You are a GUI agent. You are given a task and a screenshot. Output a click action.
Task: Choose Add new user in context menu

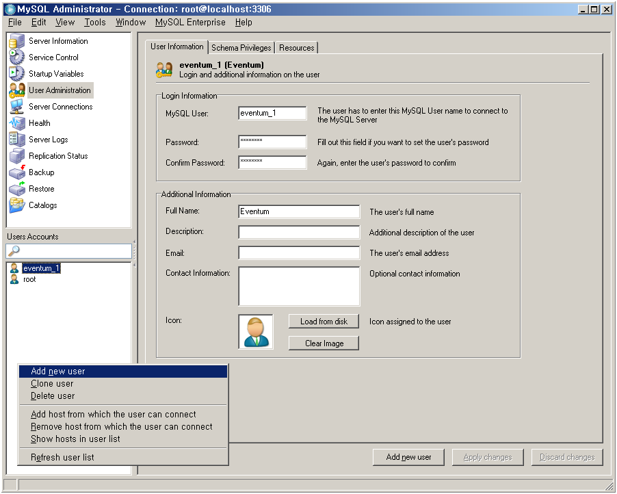pyautogui.click(x=123, y=372)
